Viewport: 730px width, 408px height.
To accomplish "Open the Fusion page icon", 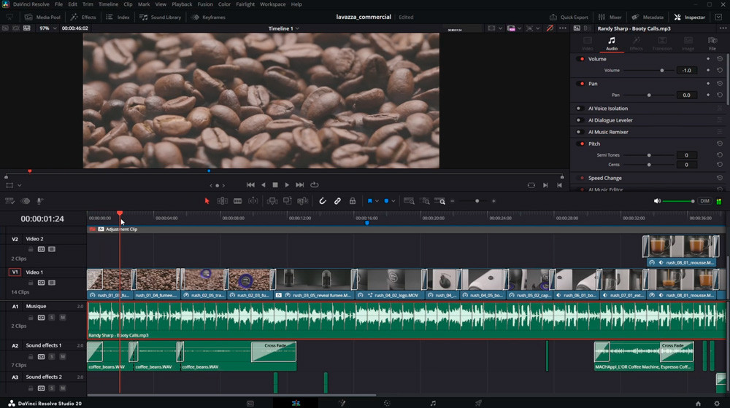I will [x=342, y=404].
